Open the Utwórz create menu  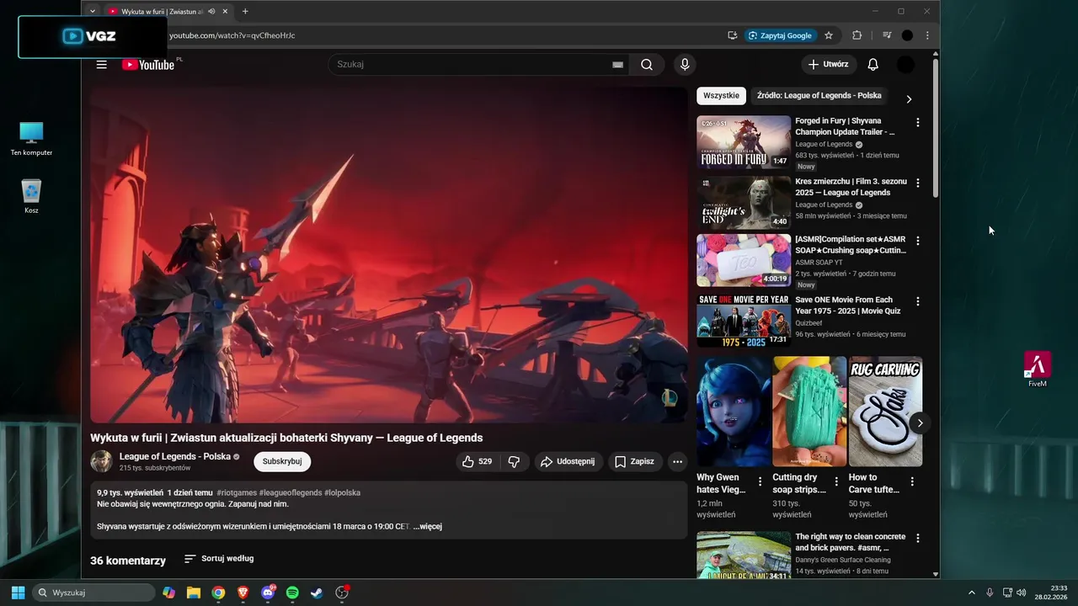(828, 65)
